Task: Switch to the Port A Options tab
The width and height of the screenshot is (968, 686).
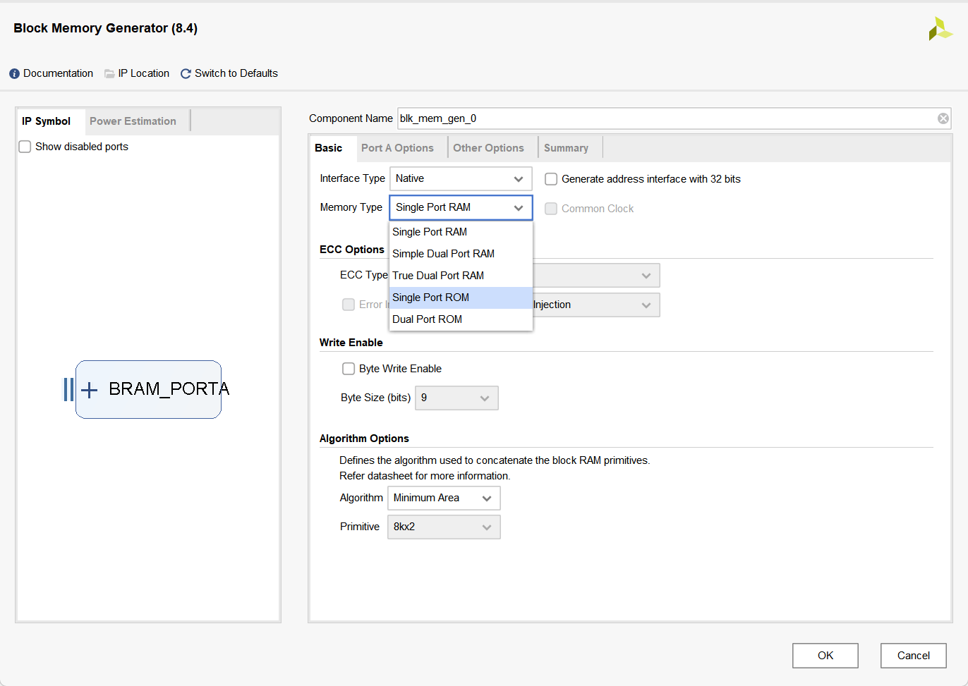Action: 397,148
